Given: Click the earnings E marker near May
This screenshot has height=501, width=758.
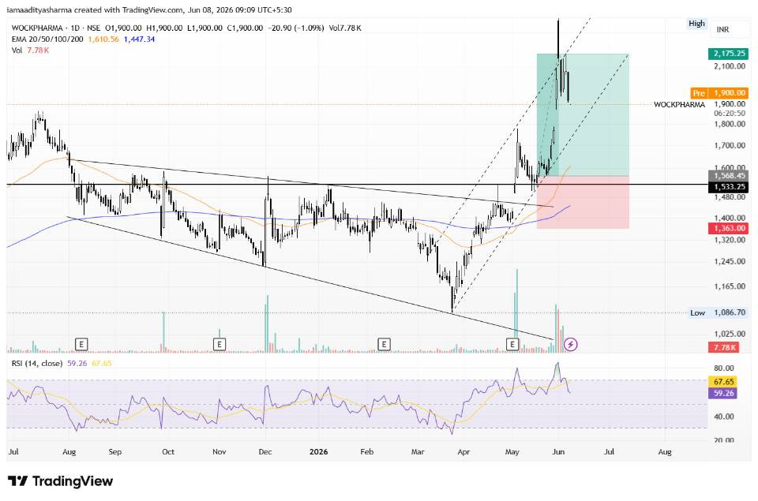Looking at the screenshot, I should 512,345.
